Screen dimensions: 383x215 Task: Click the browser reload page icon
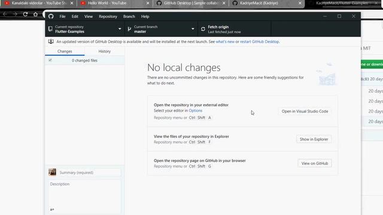click(25, 14)
